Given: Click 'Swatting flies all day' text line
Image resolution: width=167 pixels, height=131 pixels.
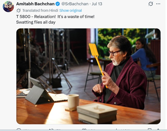Looking at the screenshot, I should pos(36,22).
